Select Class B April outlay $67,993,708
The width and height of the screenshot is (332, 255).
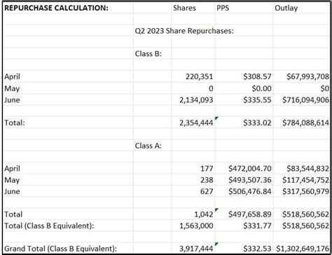(307, 76)
